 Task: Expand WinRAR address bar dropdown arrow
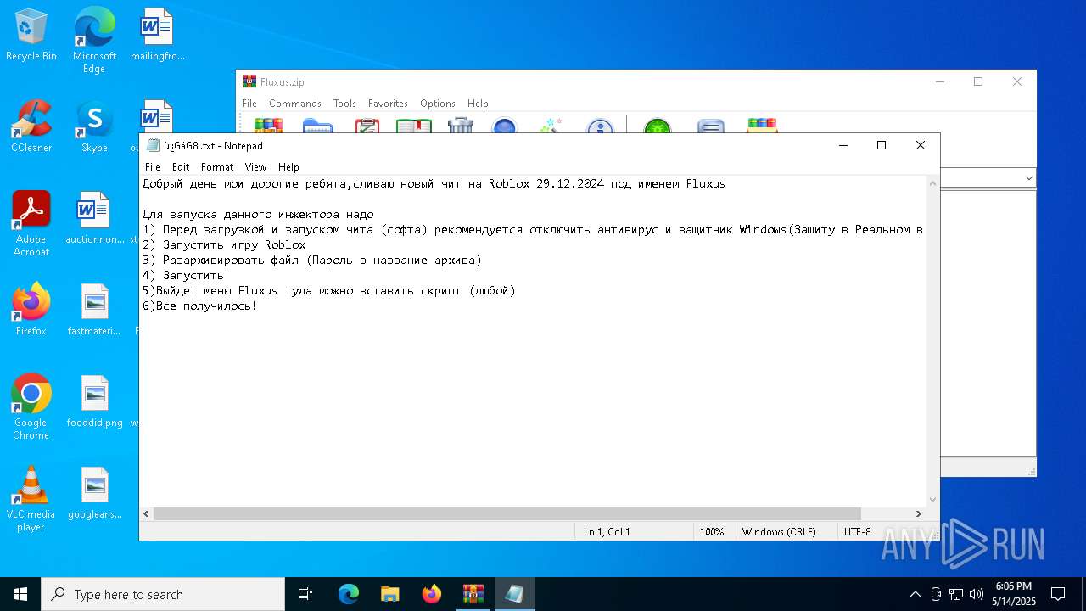pyautogui.click(x=1029, y=178)
